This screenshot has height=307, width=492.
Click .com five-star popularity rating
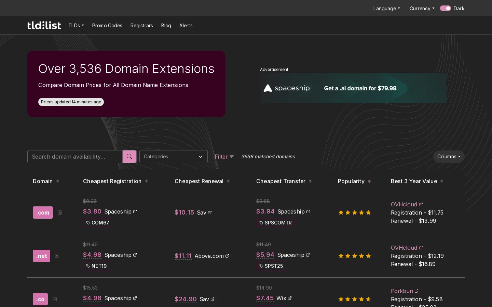pos(355,213)
